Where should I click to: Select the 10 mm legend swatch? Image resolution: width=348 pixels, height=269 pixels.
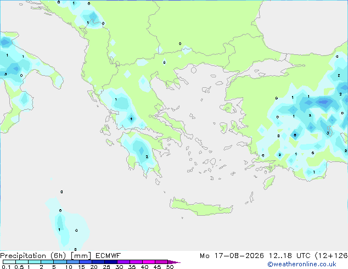click(72, 262)
